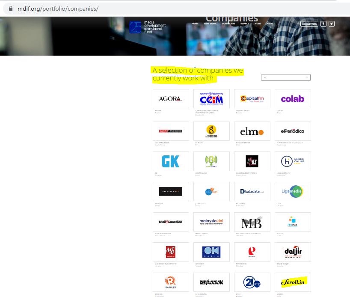The width and height of the screenshot is (350, 297).
Task: Go to the Our Work menu
Action: pyautogui.click(x=210, y=24)
